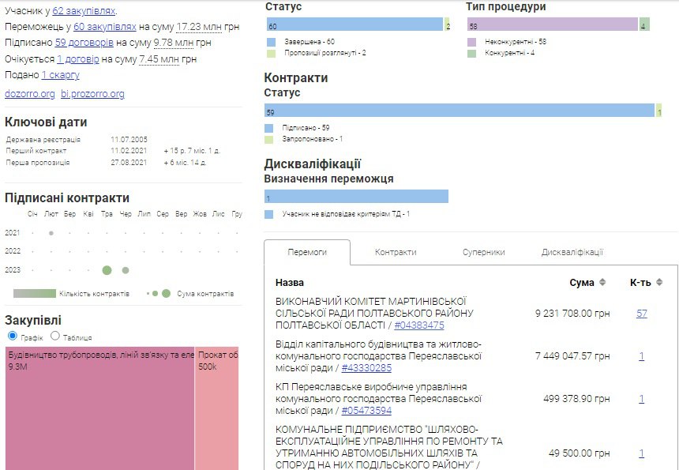This screenshot has height=470, width=679.
Task: Switch to the Контракти tab
Action: pos(396,252)
